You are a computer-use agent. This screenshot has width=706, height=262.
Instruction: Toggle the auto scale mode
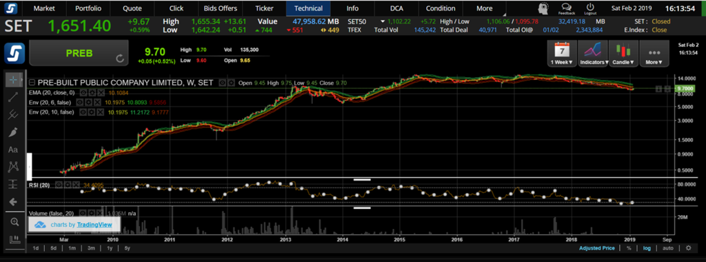click(x=668, y=248)
